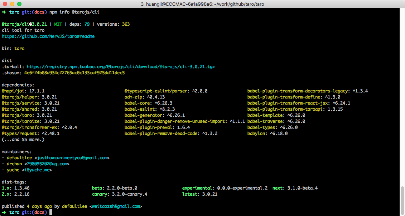This screenshot has width=405, height=216.
Task: Click the versions count 363
Action: (126, 24)
